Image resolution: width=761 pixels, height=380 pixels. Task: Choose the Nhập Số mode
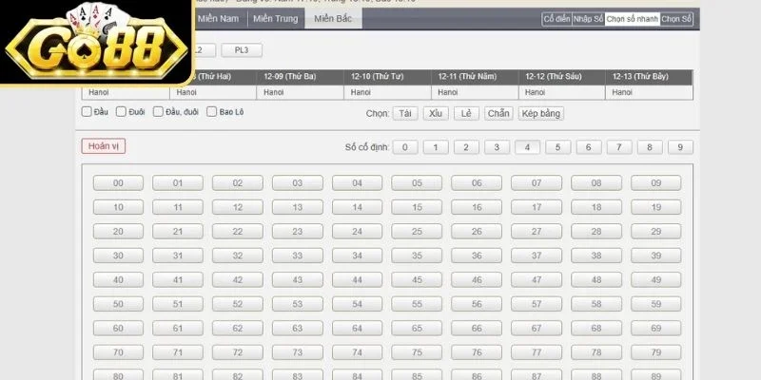pos(588,19)
